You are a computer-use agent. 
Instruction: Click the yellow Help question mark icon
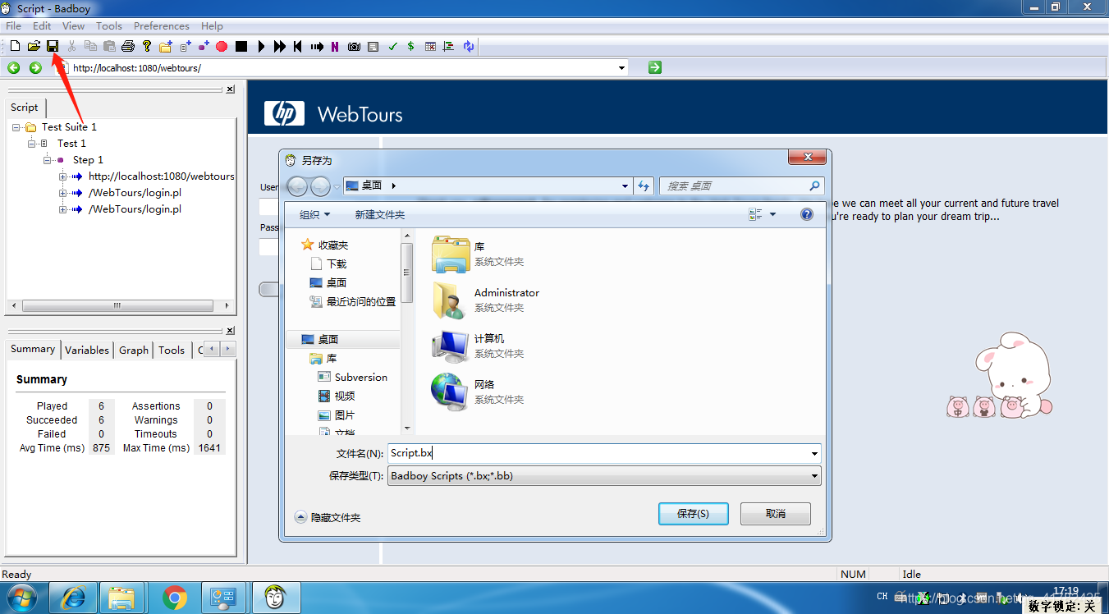pos(147,46)
